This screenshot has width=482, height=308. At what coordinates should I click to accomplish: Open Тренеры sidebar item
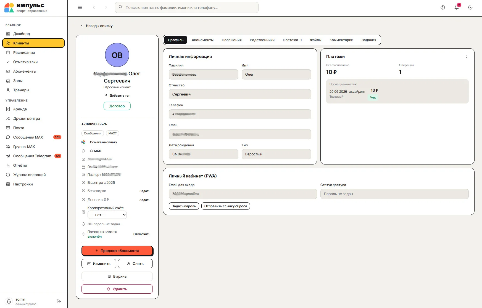33,90
